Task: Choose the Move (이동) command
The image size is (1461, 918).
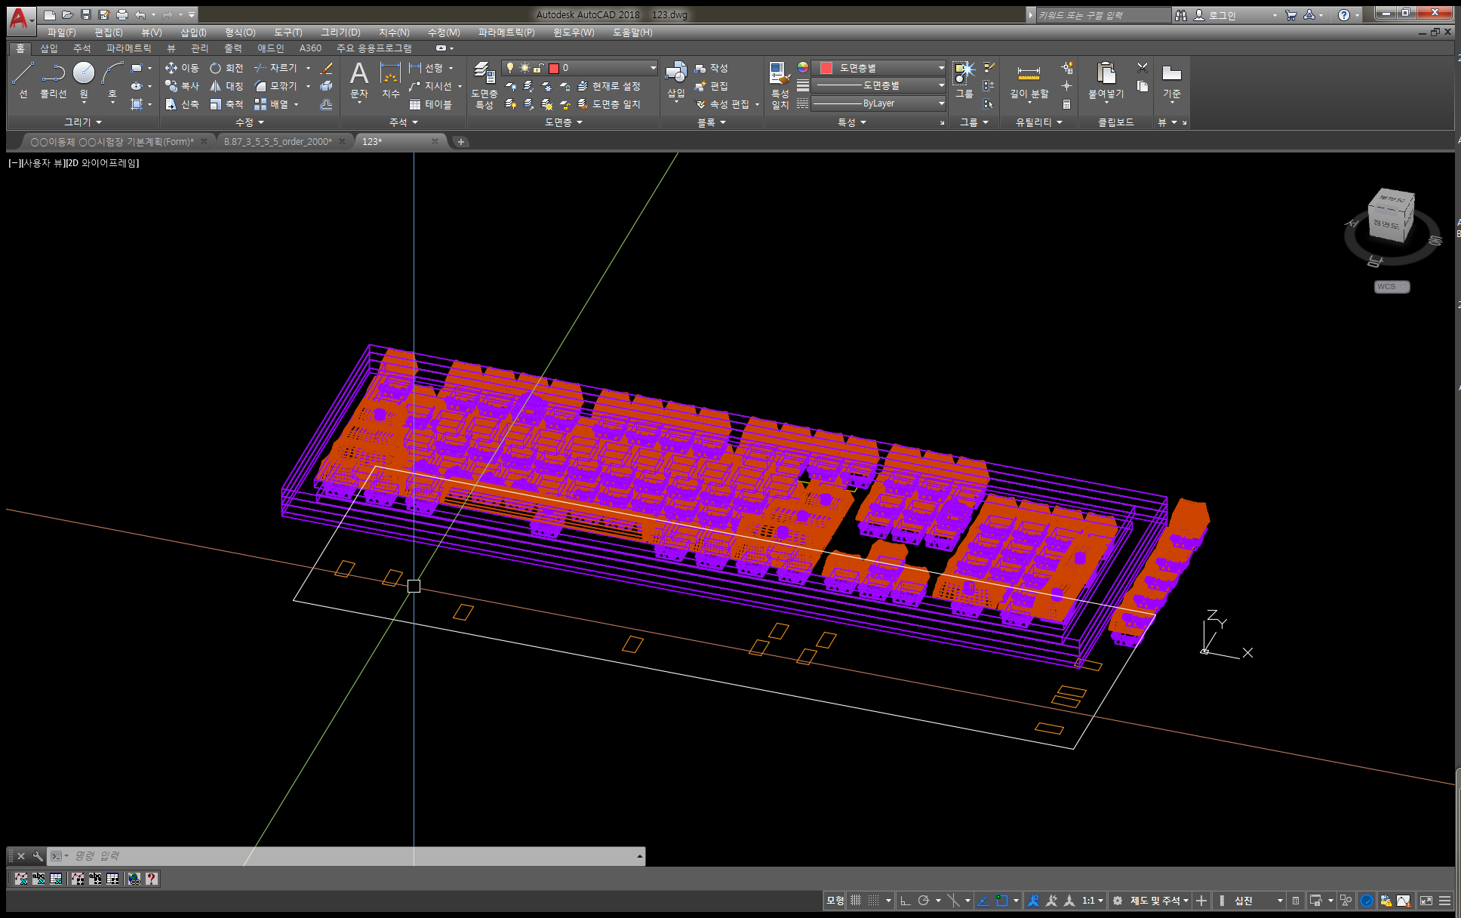Action: pyautogui.click(x=182, y=68)
